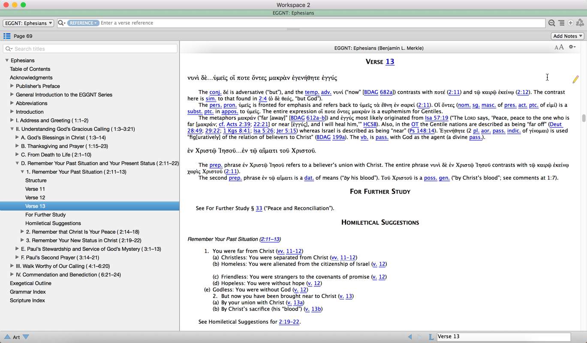Viewport: 587px width, 343px height.
Task: Collapse the Ephesians root tree node
Action: [x=7, y=60]
